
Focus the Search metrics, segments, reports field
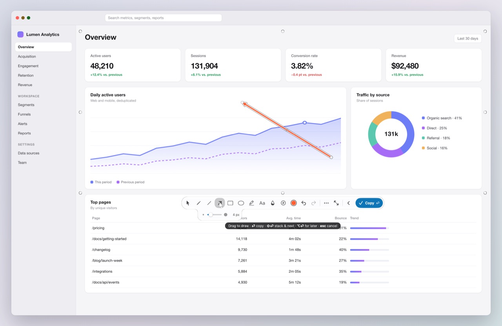coord(163,18)
